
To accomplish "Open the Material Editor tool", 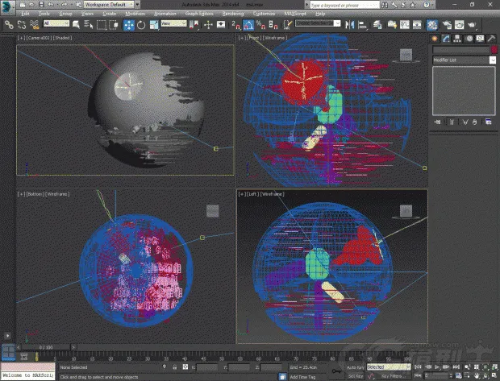I will pyautogui.click(x=432, y=25).
